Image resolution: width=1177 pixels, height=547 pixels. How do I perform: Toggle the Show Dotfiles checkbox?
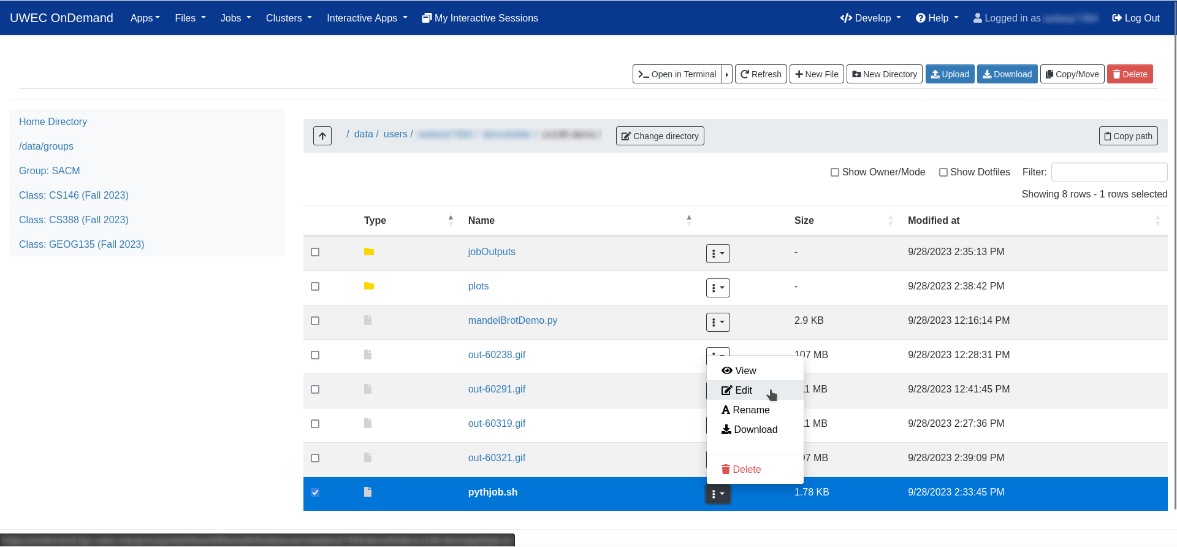943,172
